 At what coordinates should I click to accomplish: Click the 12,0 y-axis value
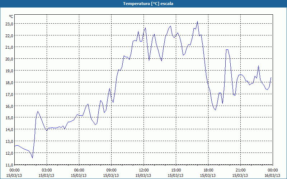pyautogui.click(x=9, y=153)
